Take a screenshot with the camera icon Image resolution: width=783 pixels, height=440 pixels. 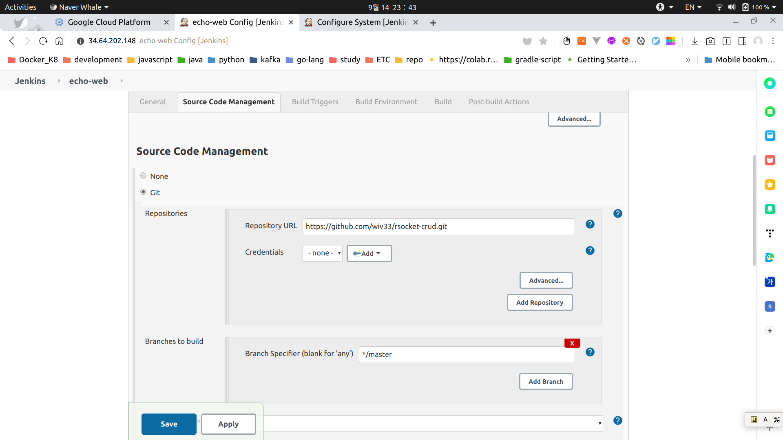[x=710, y=41]
